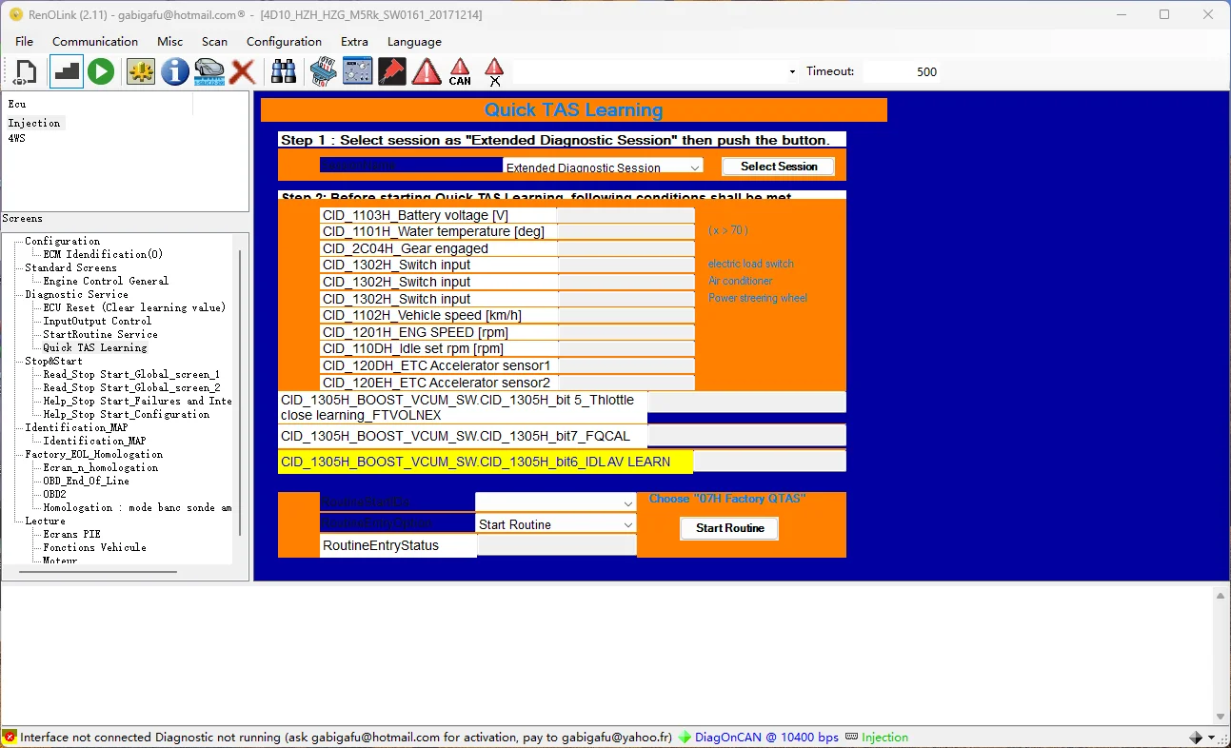Image resolution: width=1231 pixels, height=748 pixels.
Task: Open the Configuration menu
Action: click(x=284, y=42)
